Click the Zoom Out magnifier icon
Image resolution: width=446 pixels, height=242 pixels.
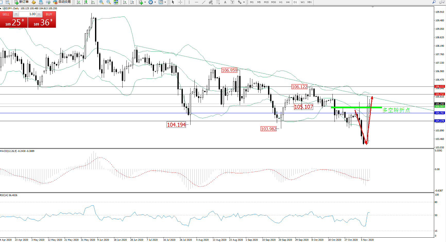(x=108, y=2)
